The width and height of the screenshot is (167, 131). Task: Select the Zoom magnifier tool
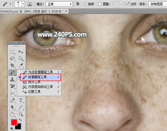tap(21, 114)
